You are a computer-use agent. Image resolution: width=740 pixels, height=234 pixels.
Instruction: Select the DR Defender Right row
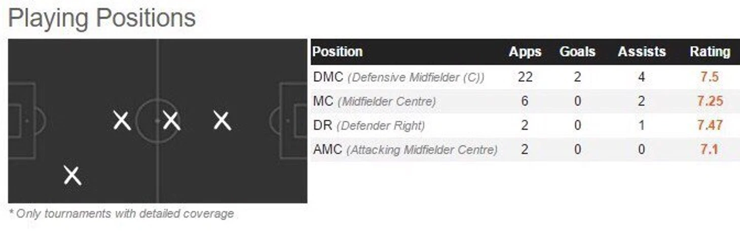(525, 125)
